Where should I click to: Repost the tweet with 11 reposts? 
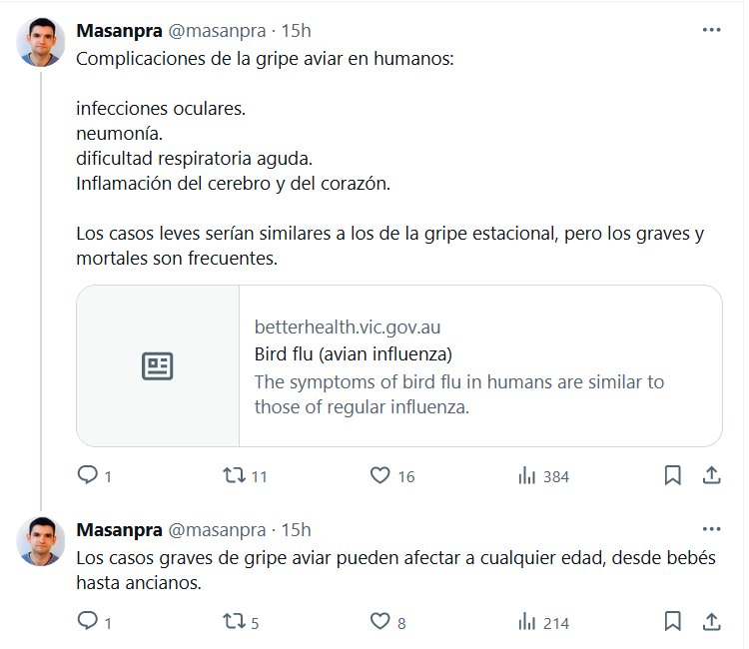point(233,476)
